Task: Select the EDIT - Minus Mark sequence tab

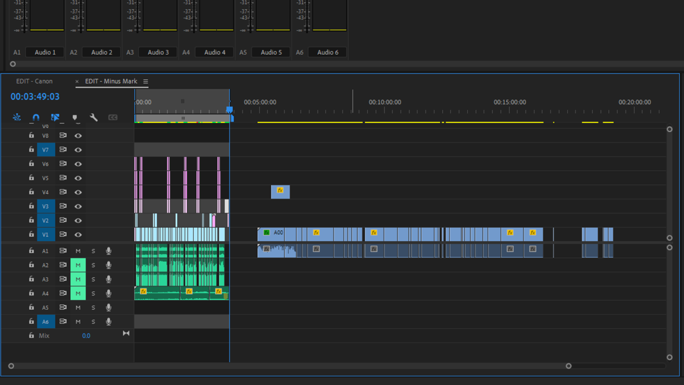Action: point(112,81)
